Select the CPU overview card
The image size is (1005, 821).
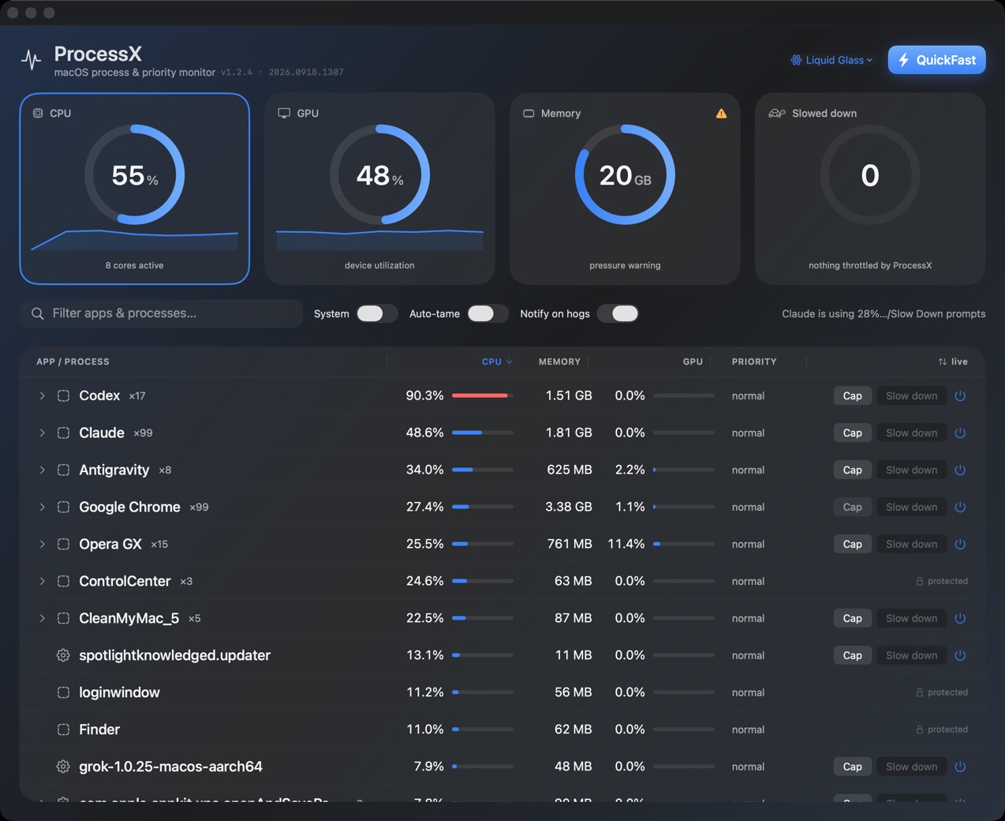coord(135,189)
